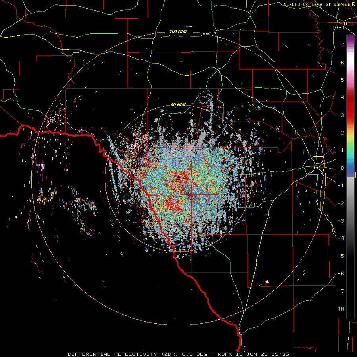The height and width of the screenshot is (357, 357).
Task: Pick the red band of the ZDR color bar
Action: 350,107
